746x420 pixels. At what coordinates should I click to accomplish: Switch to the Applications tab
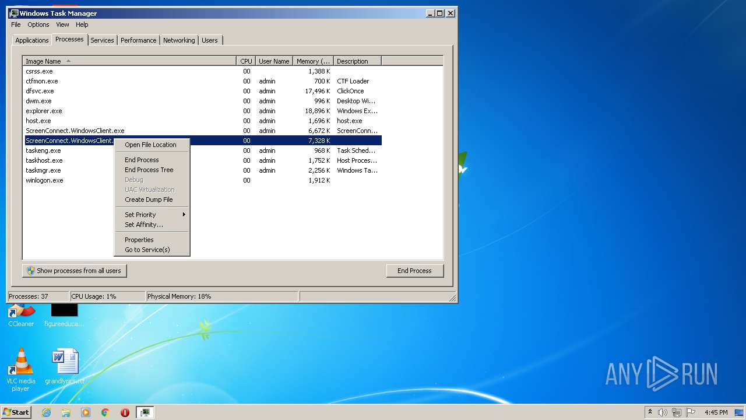pos(31,40)
